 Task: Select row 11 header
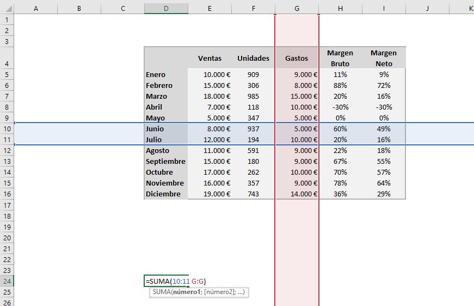point(7,139)
